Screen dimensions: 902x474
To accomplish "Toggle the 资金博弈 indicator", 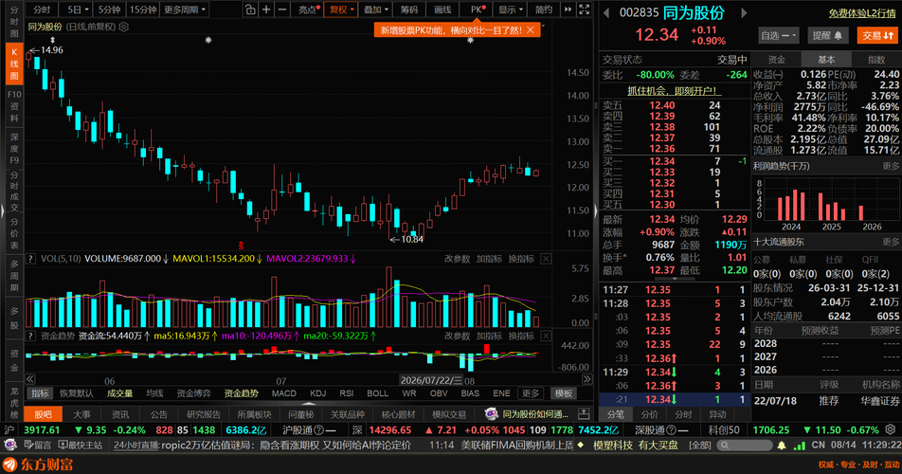I will click(194, 393).
